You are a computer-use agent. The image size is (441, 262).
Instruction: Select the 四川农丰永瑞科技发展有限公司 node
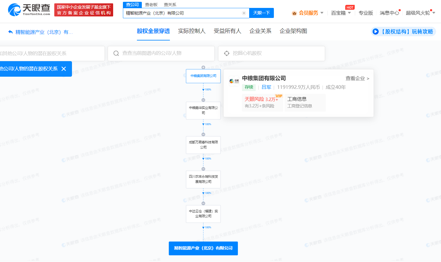click(203, 179)
